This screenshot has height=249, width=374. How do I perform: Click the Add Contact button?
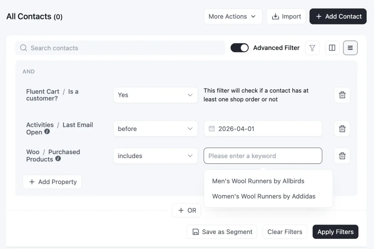338,16
